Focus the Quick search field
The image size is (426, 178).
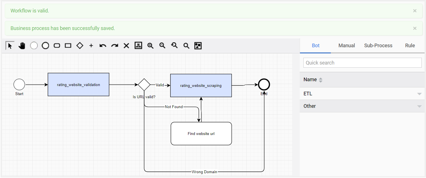(x=362, y=63)
